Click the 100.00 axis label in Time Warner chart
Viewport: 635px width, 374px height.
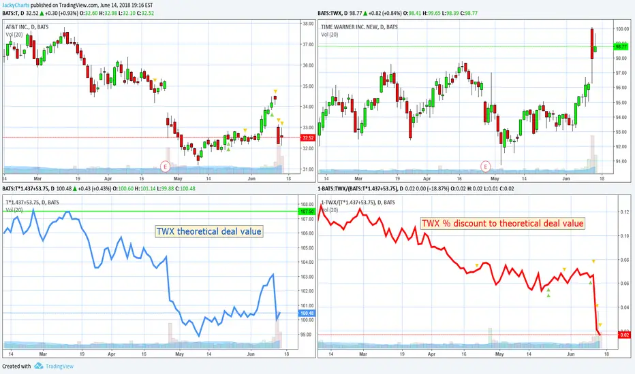[x=623, y=29]
